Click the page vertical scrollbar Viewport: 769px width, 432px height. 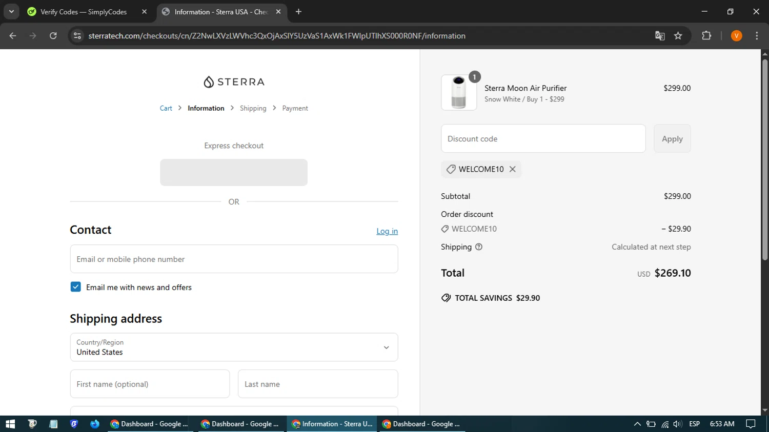pos(765,159)
